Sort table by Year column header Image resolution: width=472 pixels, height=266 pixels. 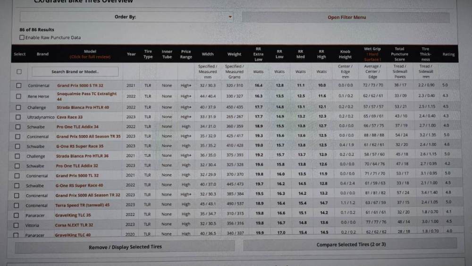[x=131, y=54]
